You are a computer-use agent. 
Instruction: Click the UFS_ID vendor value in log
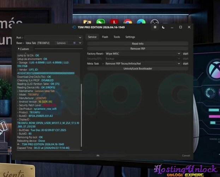pyautogui.click(x=46, y=73)
